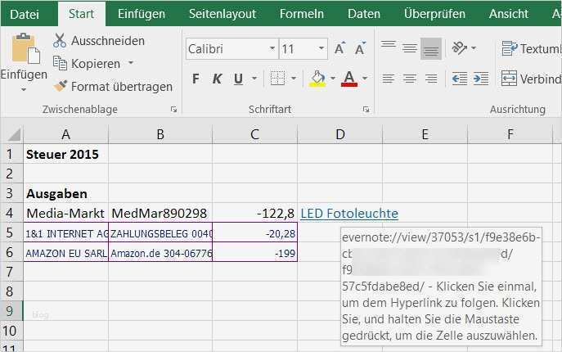Open the Formeln tab
Image resolution: width=562 pixels, height=352 pixels.
(x=302, y=14)
